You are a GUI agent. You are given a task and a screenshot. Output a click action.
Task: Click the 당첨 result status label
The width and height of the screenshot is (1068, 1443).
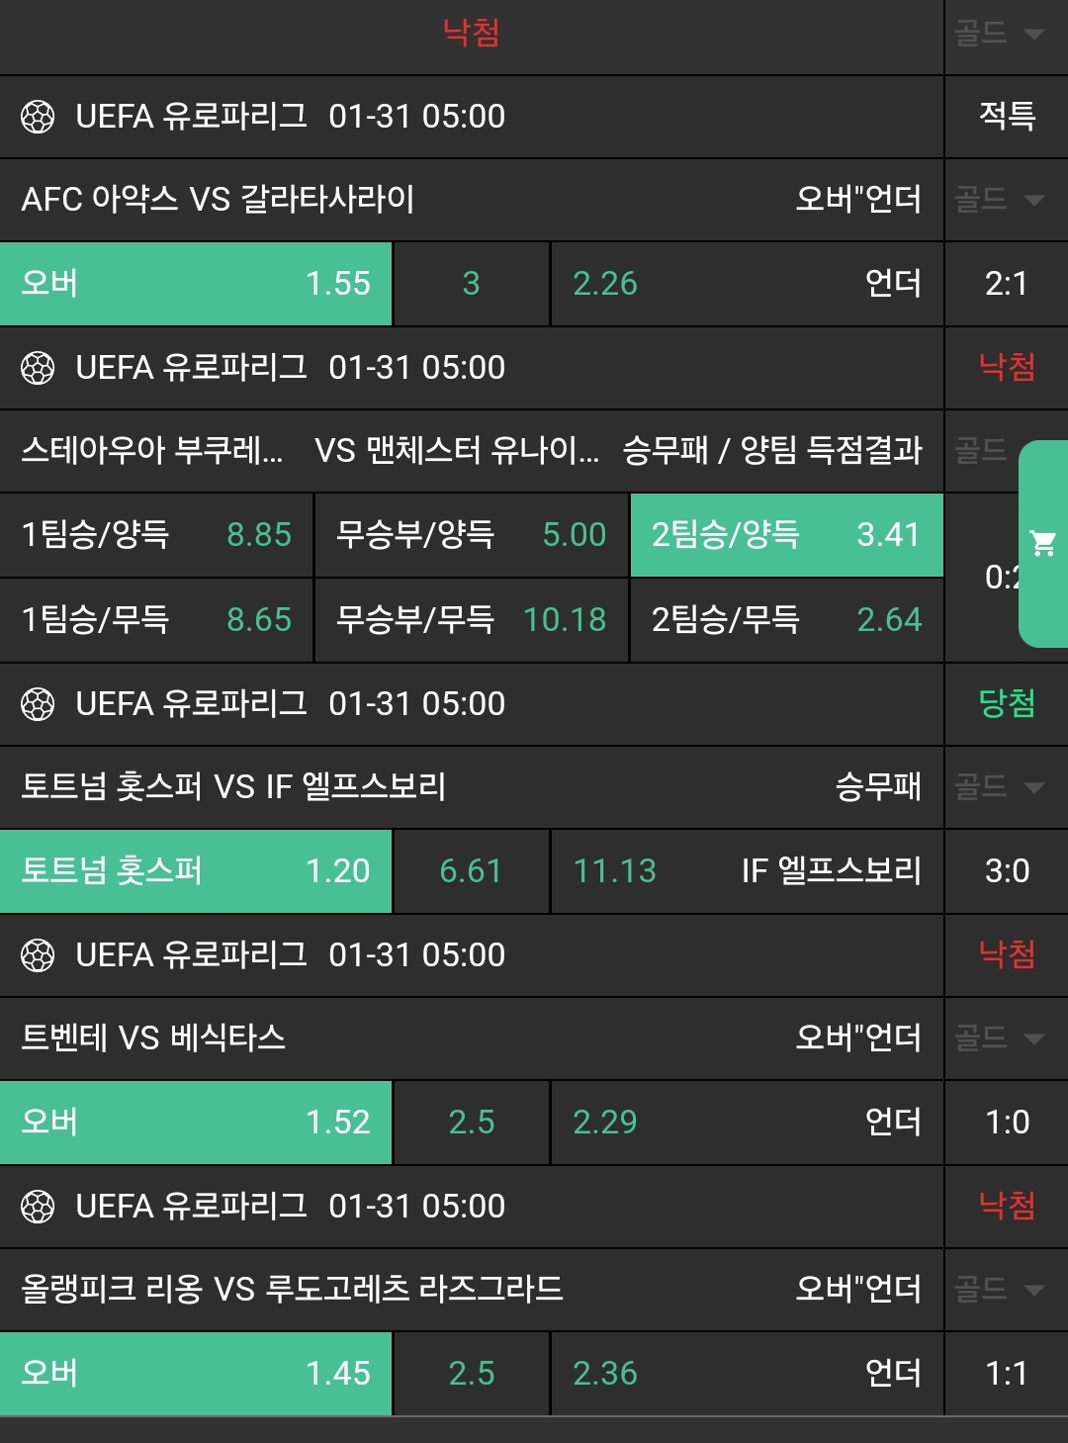pyautogui.click(x=1007, y=704)
